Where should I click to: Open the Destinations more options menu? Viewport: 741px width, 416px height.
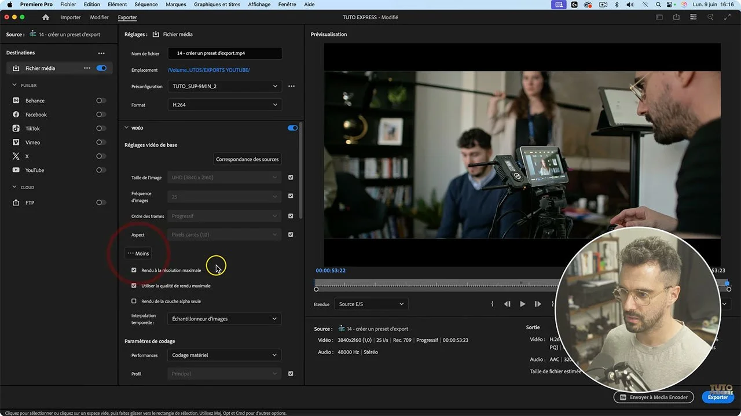[x=101, y=53]
